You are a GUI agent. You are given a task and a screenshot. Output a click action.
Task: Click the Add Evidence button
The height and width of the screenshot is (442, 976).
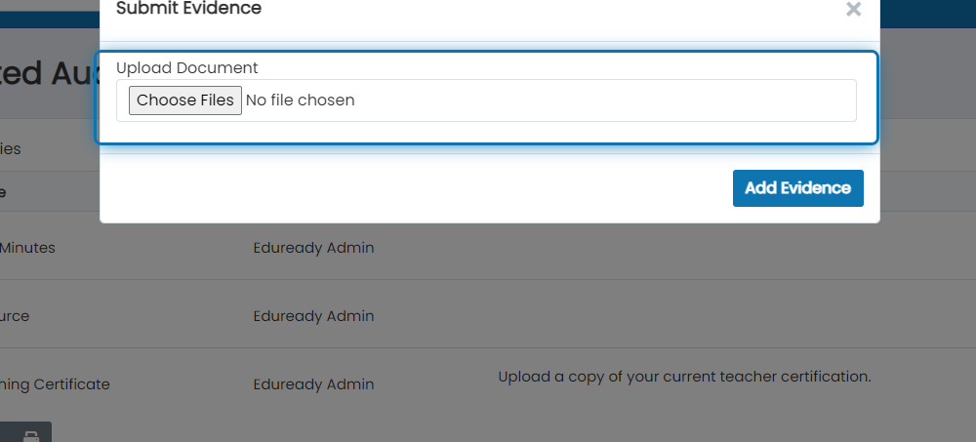pos(798,188)
